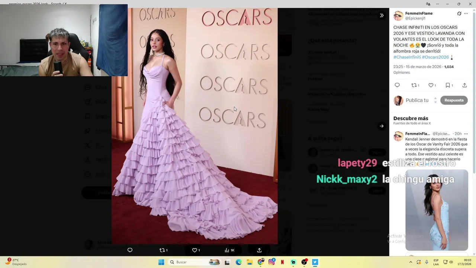The width and height of the screenshot is (476, 268).
Task: Repost the tweet from the side panel
Action: click(414, 85)
